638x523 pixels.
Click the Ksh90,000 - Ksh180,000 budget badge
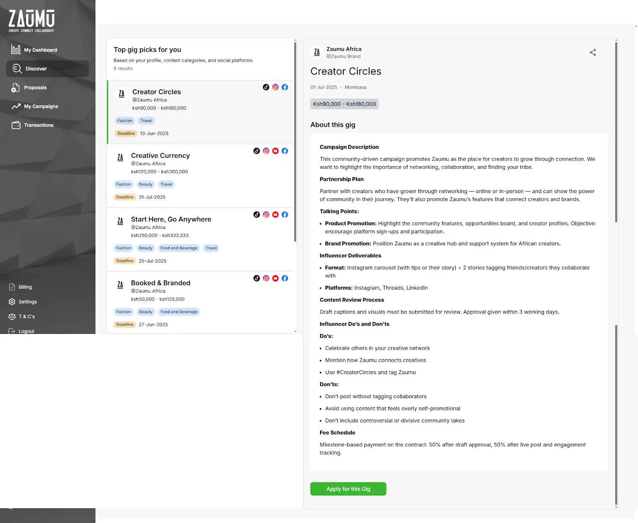tap(345, 104)
